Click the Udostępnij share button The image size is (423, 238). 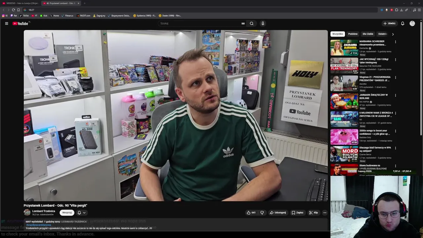pos(278,213)
